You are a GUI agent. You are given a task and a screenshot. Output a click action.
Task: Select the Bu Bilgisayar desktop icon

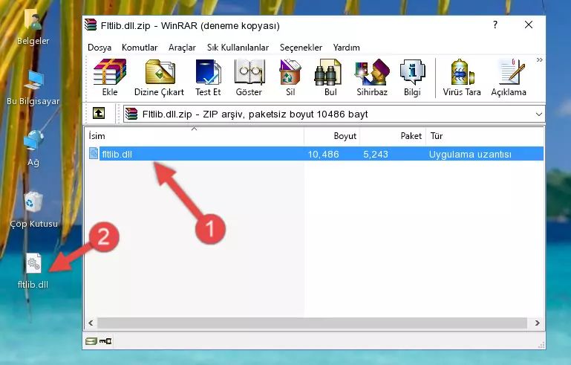coord(33,88)
